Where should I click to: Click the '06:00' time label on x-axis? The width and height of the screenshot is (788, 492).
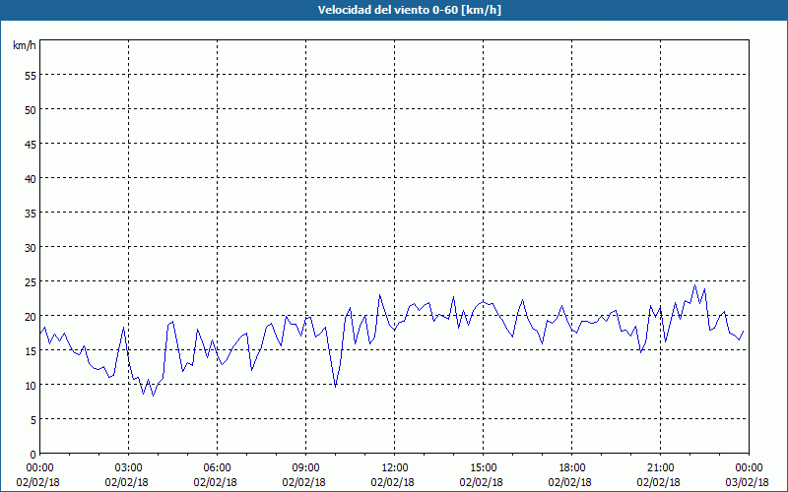(x=217, y=468)
